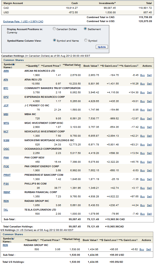The height and width of the screenshot is (266, 159).
Task: Choose Symbol and Name column view
Action: coord(54,40)
